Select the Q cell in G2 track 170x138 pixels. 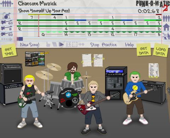(x=43, y=35)
